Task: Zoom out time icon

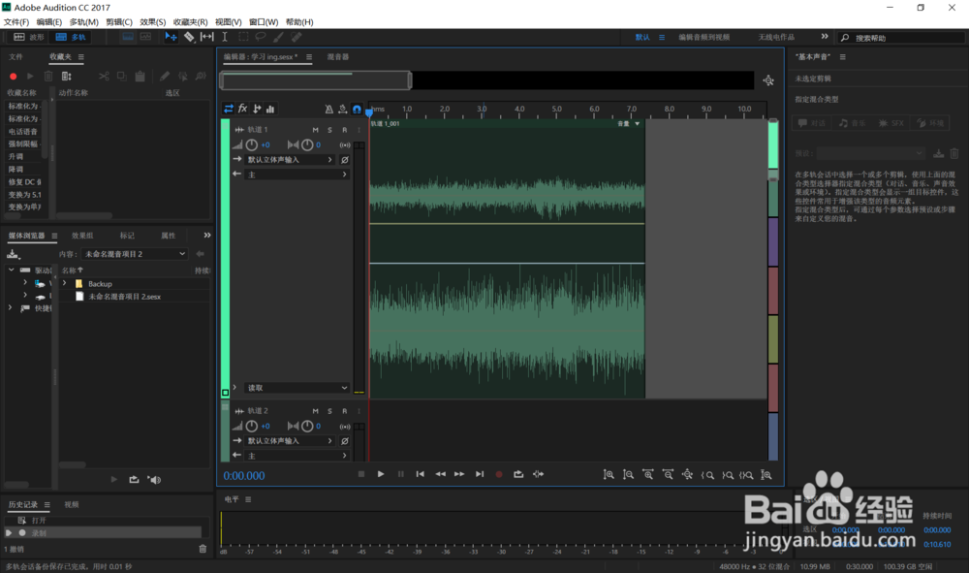Action: (x=668, y=475)
